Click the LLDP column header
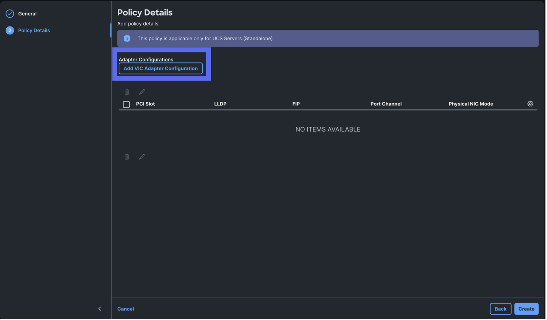Image resolution: width=547 pixels, height=320 pixels. coord(220,104)
